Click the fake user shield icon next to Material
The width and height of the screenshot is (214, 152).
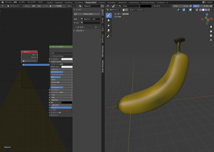pos(102,6)
